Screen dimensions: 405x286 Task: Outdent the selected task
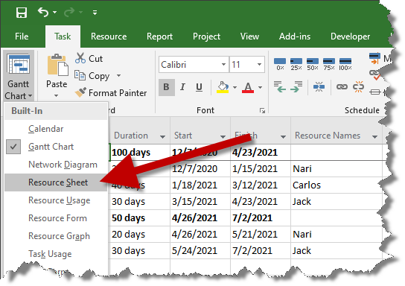280,87
